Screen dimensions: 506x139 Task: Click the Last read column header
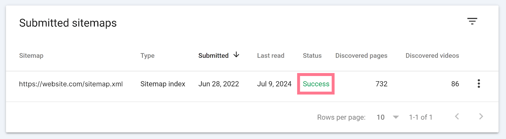coord(271,55)
